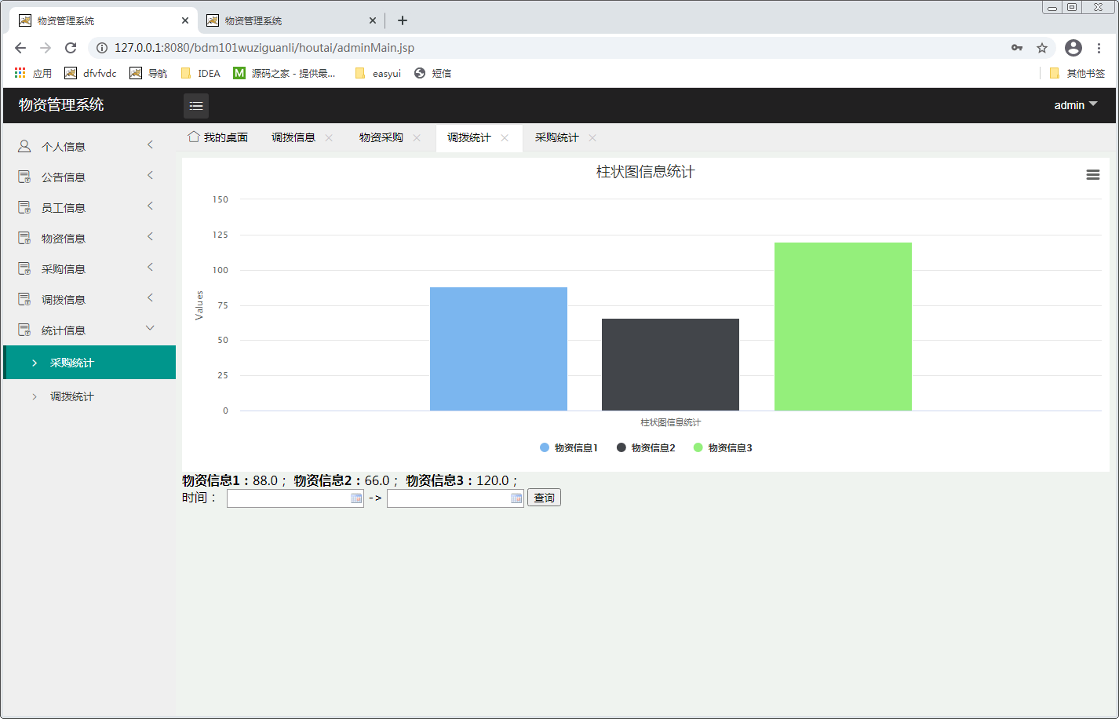
Task: Switch to the 采购统计 tab
Action: [x=557, y=137]
